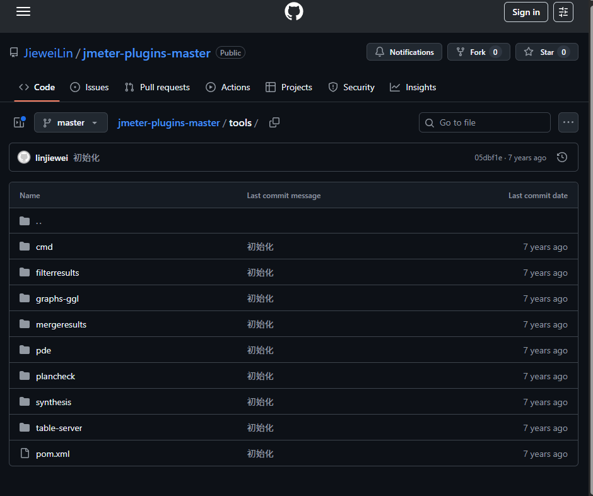
Task: Click the folder icon beside graphs-ggl
Action: tap(25, 298)
